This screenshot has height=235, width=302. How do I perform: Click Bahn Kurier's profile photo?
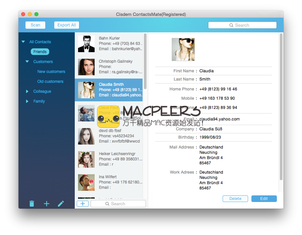86,44
